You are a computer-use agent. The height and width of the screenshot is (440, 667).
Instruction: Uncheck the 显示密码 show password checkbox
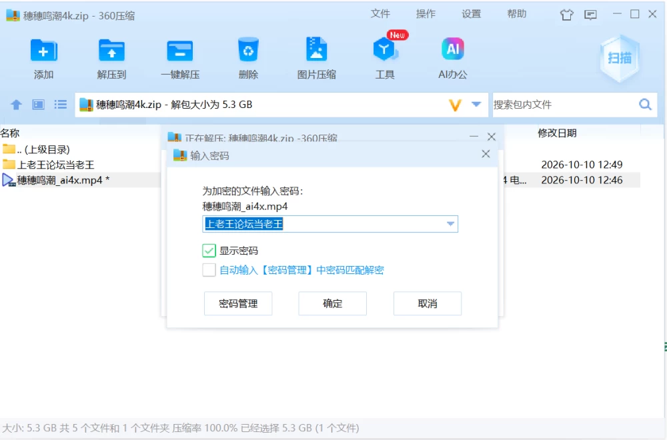[x=209, y=251]
